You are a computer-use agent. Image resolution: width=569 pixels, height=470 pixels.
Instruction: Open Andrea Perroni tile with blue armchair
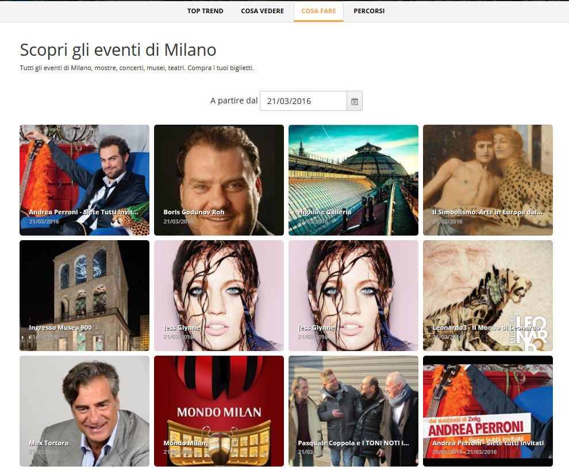tap(84, 180)
